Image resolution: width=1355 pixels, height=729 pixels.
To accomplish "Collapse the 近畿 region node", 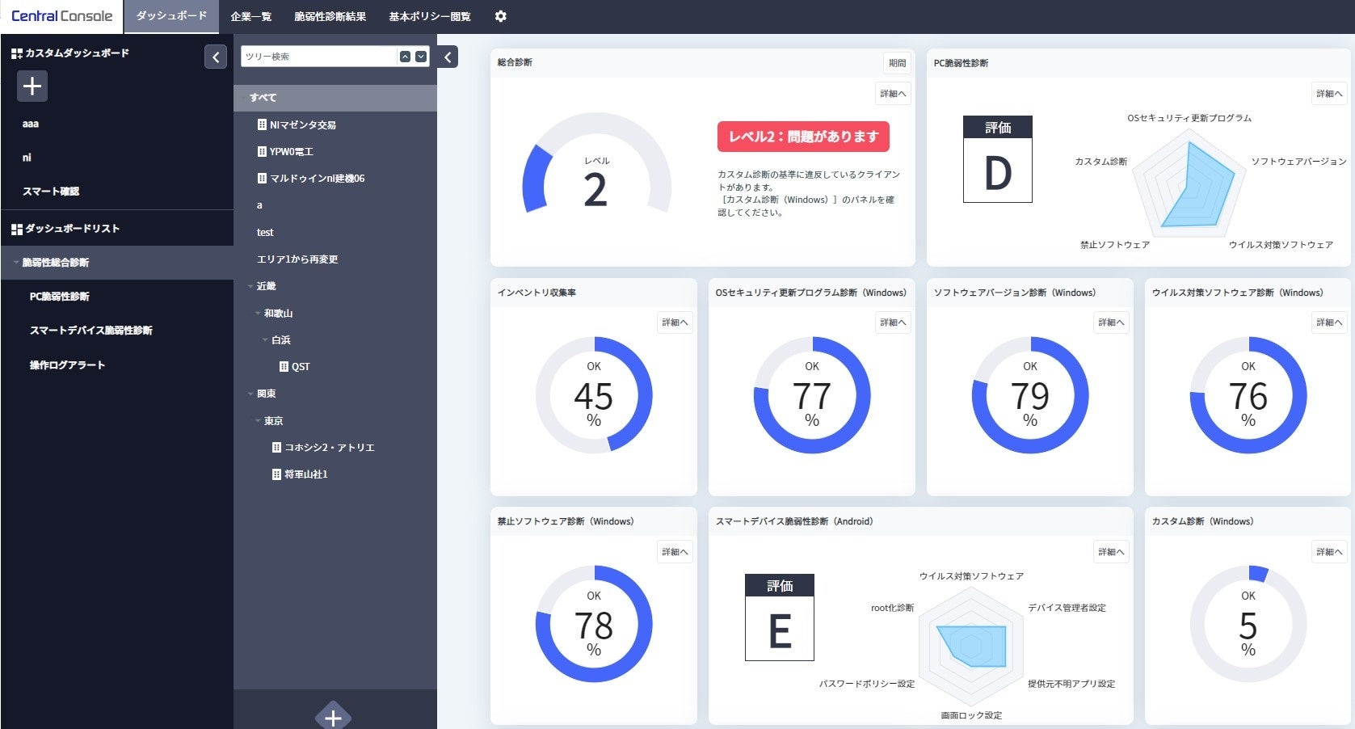I will click(250, 286).
